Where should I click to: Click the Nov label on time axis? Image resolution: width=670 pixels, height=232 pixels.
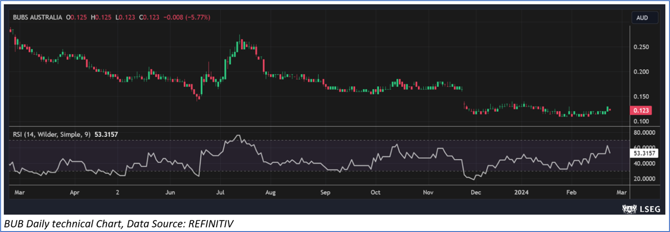click(x=428, y=192)
